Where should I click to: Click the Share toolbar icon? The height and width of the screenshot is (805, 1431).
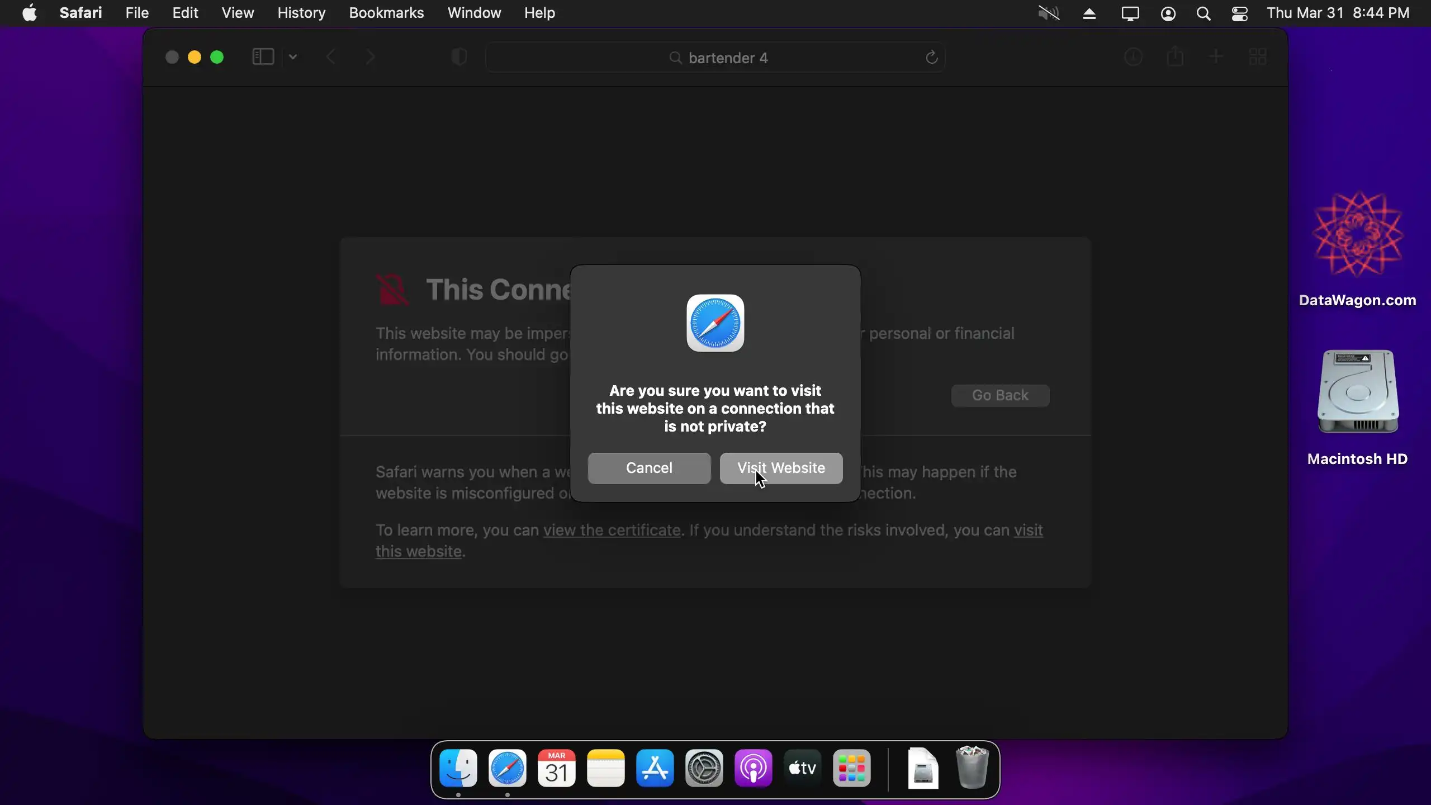click(x=1175, y=56)
